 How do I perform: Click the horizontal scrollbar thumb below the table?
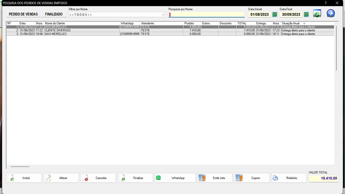tap(20, 166)
